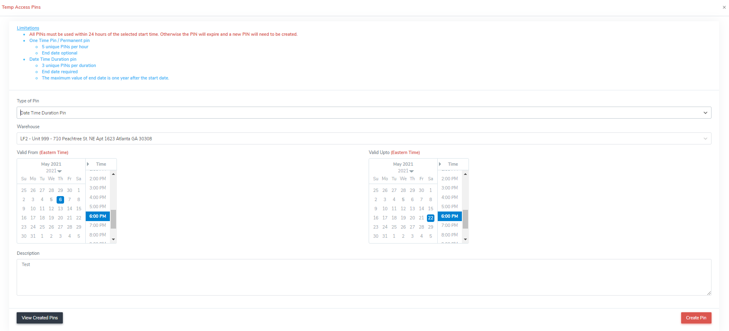Click the Limitations link

28,28
